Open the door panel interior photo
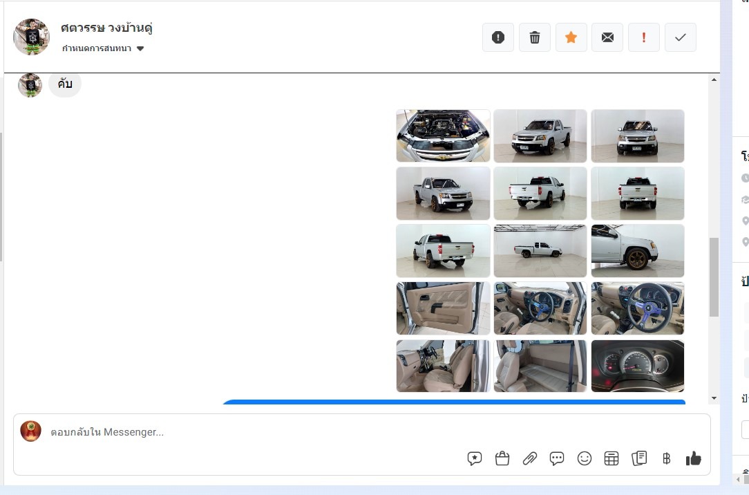The height and width of the screenshot is (495, 749). tap(444, 308)
